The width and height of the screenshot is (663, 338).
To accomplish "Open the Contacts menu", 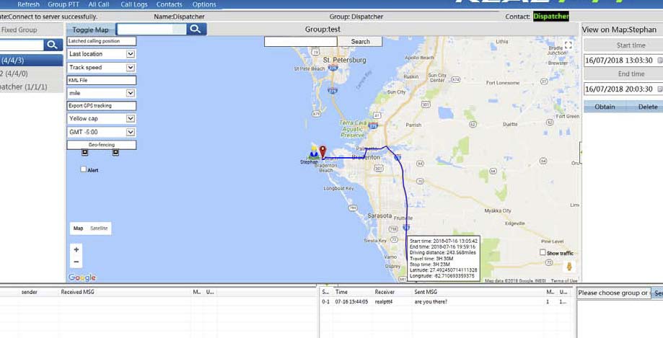I will (170, 4).
